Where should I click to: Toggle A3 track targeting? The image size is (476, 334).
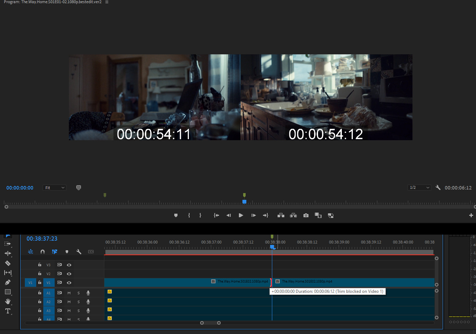click(49, 311)
